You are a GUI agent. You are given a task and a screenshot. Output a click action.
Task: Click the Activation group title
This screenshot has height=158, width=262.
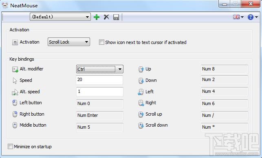(20, 30)
